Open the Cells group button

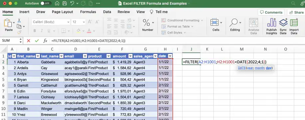(216, 25)
